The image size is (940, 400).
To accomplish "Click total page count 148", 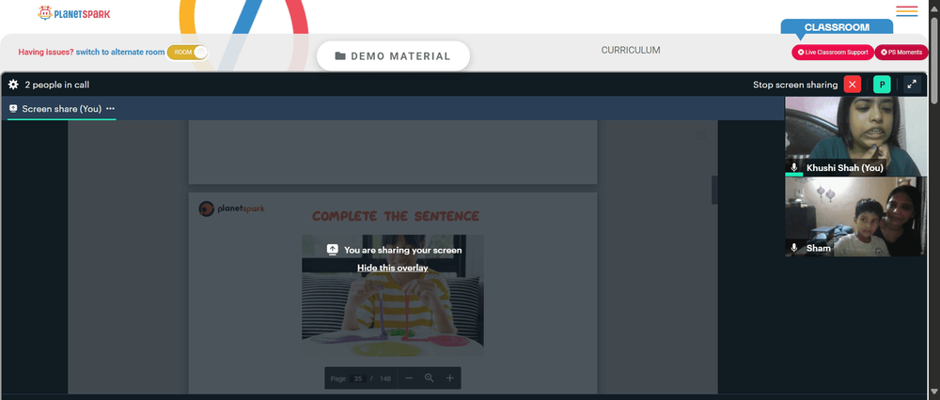I will (x=384, y=378).
